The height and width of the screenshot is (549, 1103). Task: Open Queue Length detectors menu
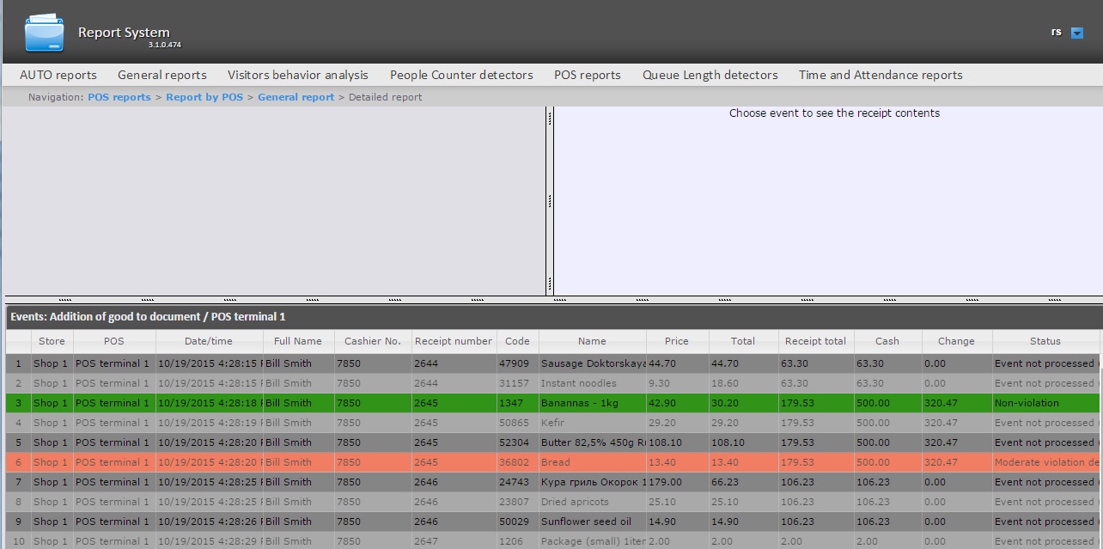click(x=710, y=75)
